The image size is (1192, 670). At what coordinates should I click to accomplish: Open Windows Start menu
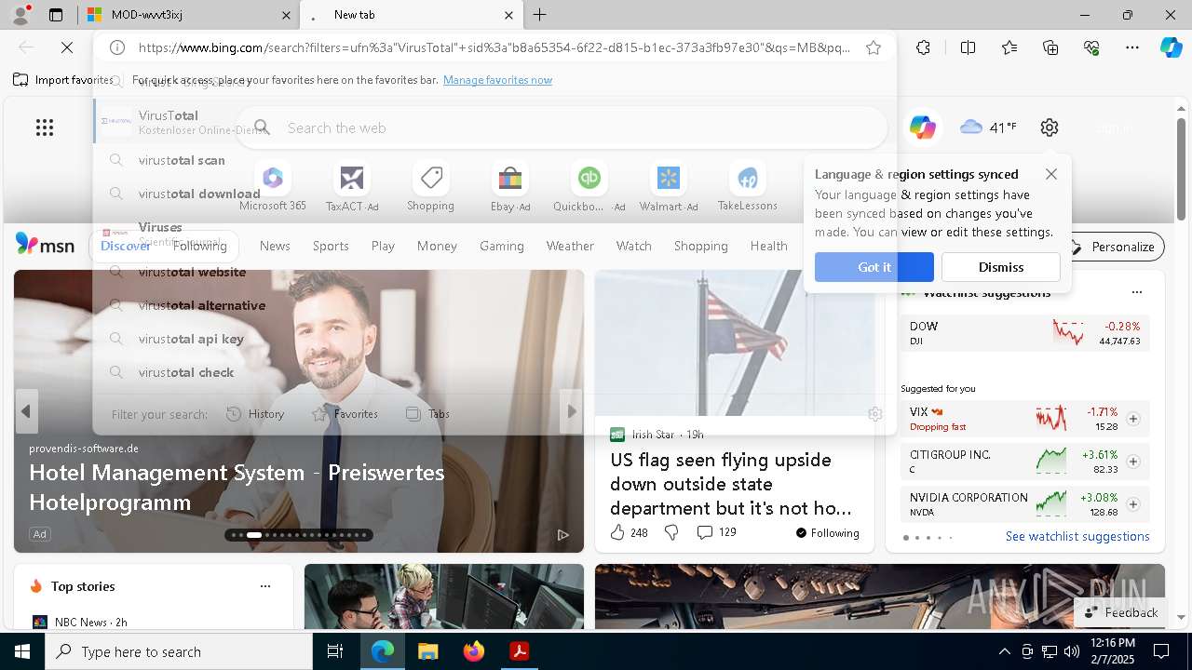tap(22, 651)
